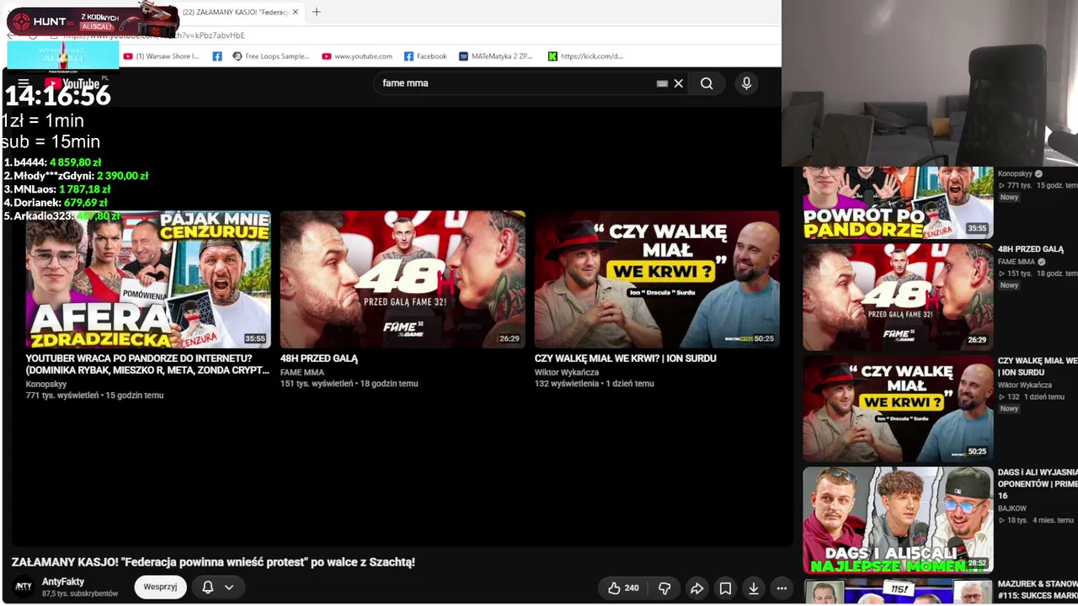Save the video to a playlist
Image resolution: width=1078 pixels, height=606 pixels.
pyautogui.click(x=725, y=588)
